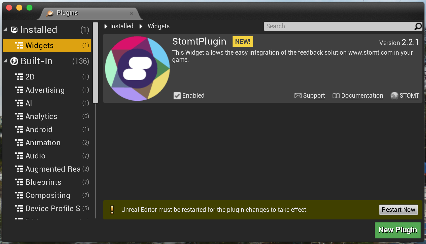Click the Android list icon
Viewport: 426px width, 244px height.
19,130
